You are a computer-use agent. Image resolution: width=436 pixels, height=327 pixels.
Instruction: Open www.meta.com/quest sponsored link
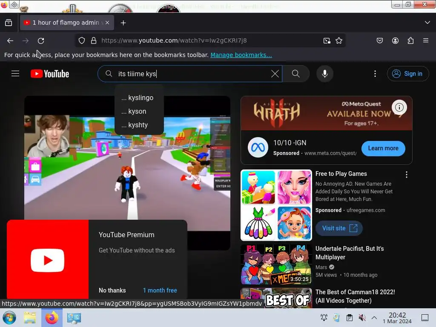330,153
